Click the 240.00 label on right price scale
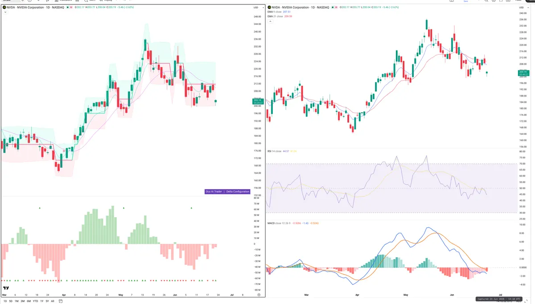Viewport: 535px width, 304px height. tap(523, 13)
